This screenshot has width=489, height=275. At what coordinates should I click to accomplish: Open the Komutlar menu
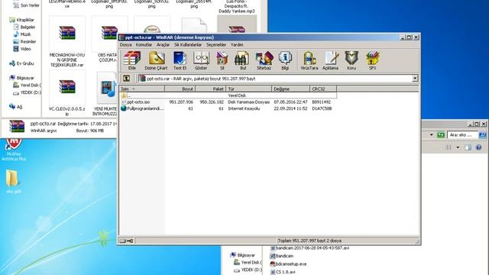click(144, 45)
